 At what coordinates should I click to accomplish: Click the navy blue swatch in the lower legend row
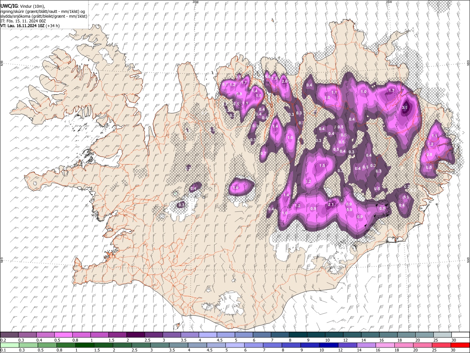pyautogui.click(x=328, y=345)
